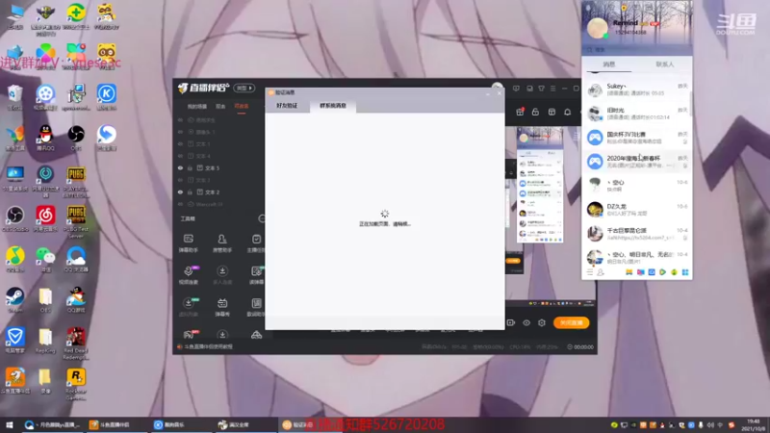Click the yellow icon in the QQ bottom app bar
The height and width of the screenshot is (433, 770).
[629, 272]
